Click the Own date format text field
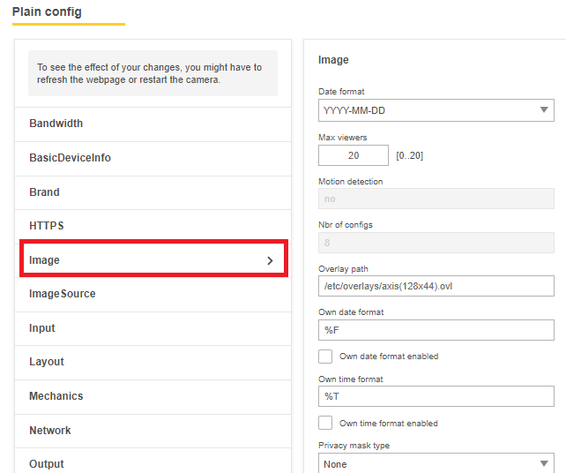 point(436,330)
